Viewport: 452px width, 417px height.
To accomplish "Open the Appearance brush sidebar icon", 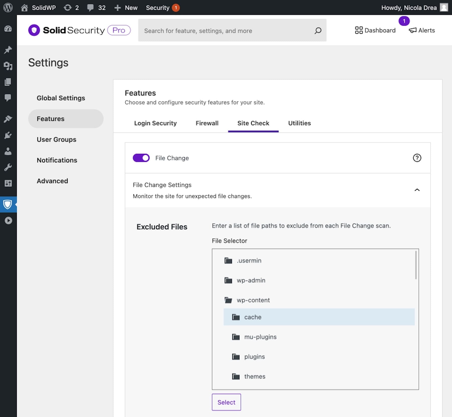I will (8, 119).
